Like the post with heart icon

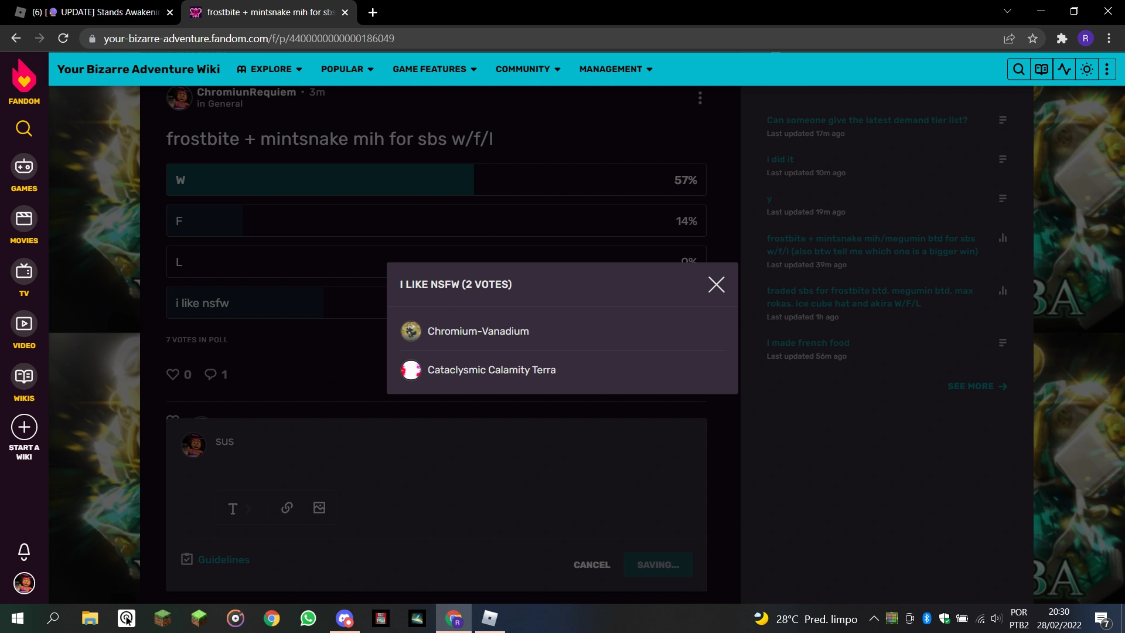pos(173,374)
